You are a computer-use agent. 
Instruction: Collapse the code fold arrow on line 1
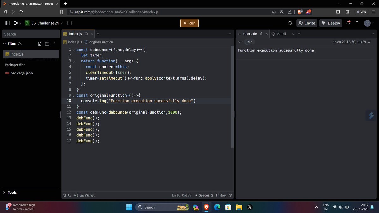pos(74,50)
